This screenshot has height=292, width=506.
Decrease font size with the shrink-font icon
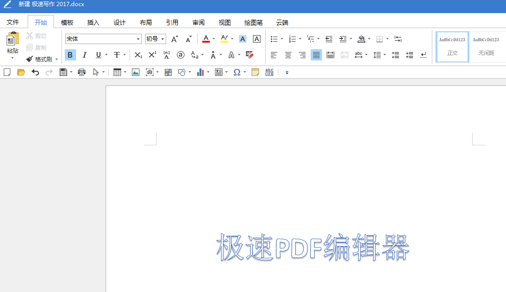point(189,39)
